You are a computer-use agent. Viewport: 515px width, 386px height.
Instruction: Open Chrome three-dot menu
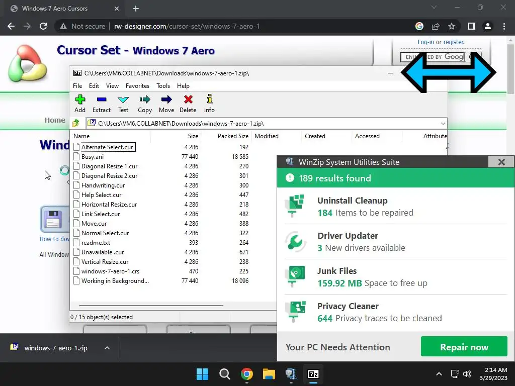[504, 26]
